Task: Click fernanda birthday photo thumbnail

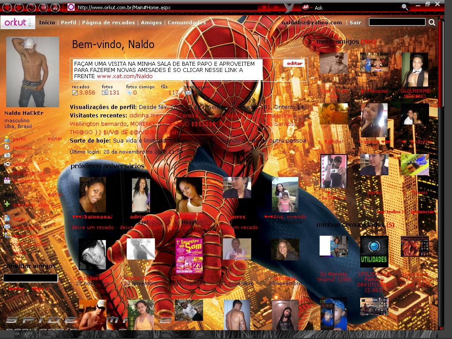Action: pyautogui.click(x=285, y=250)
